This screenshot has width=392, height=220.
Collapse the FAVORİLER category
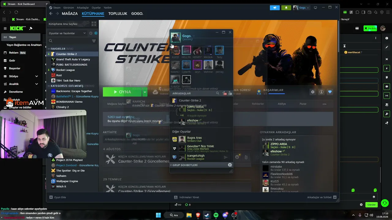49,49
